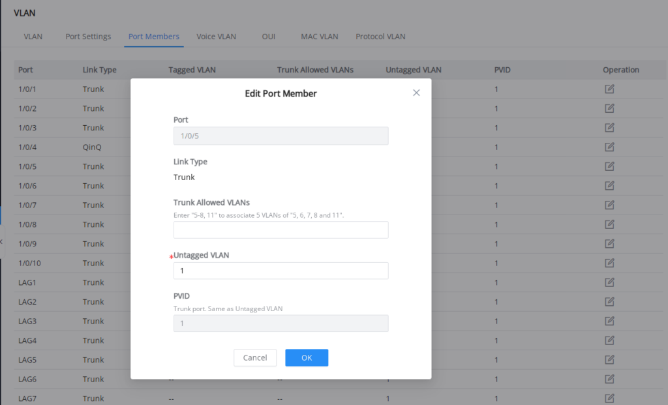668x405 pixels.
Task: Click the Tagged VLAN column header
Action: 192,70
